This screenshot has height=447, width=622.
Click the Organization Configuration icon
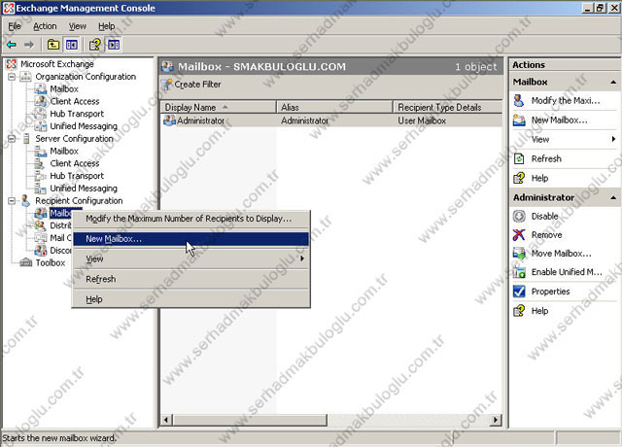pyautogui.click(x=26, y=77)
